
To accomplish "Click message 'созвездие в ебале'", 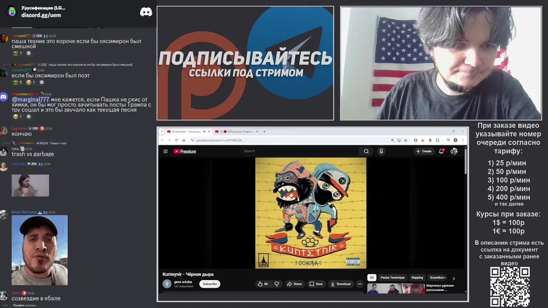I will click(36, 298).
